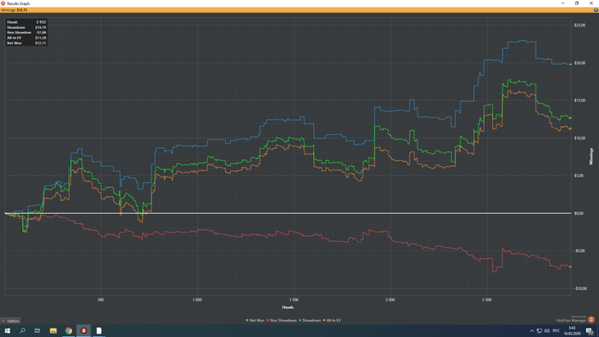599x337 pixels.
Task: Click the Winnings $12,71 header text
Action: tap(15, 10)
